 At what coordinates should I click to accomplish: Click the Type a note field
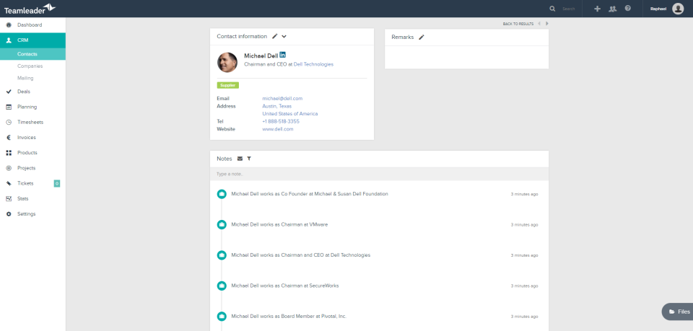pos(380,175)
